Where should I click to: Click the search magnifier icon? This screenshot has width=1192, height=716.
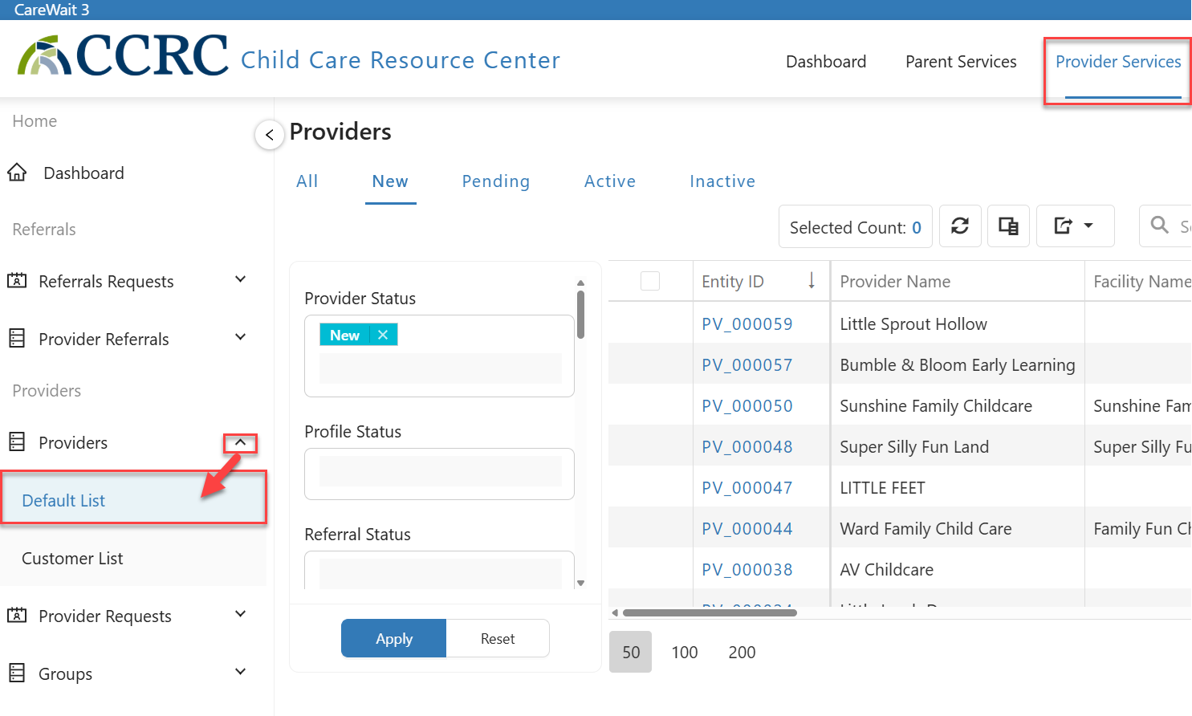pyautogui.click(x=1159, y=226)
